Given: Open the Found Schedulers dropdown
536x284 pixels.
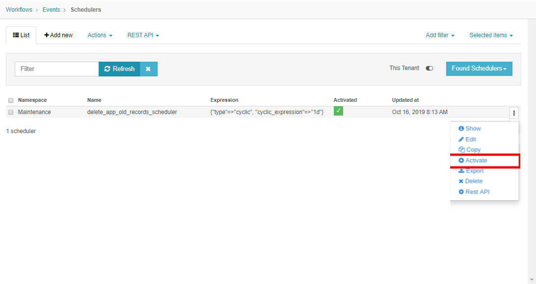Looking at the screenshot, I should point(479,69).
